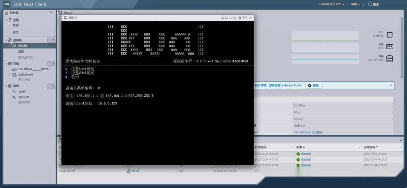Click the memory usage bar
Screen dimensions: 407x188
point(325,47)
